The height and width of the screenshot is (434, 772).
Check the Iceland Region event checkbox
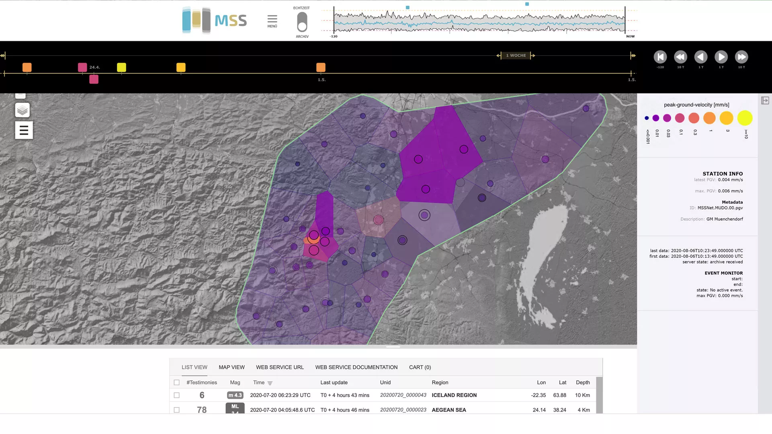[176, 395]
